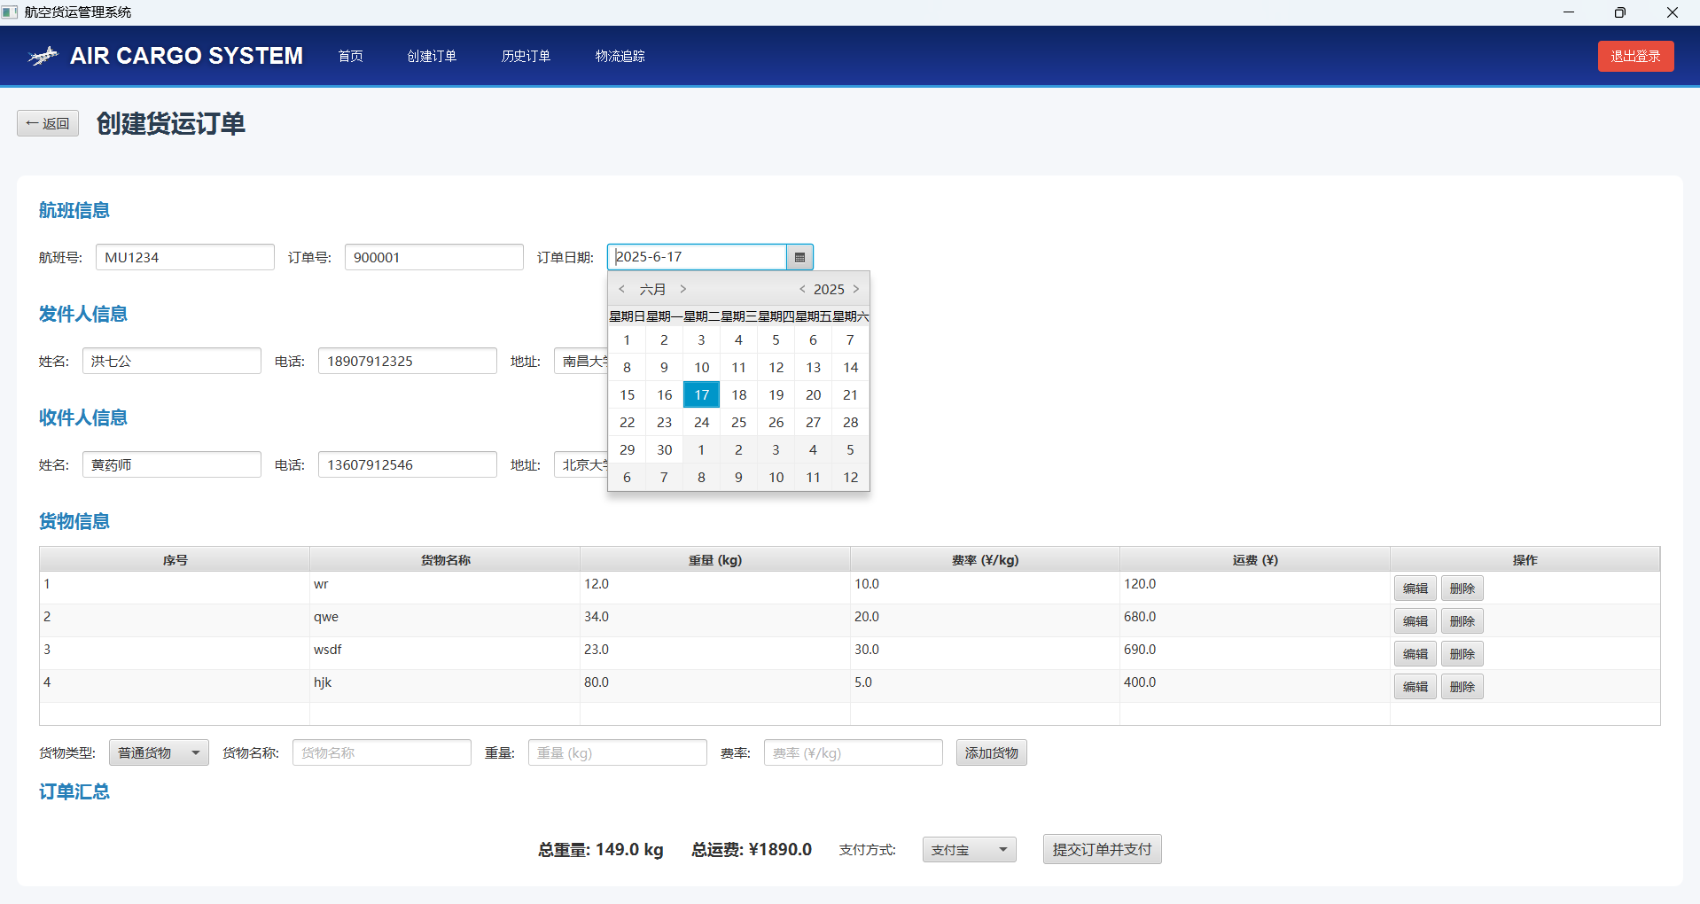
Task: Click 添加货物 button
Action: point(991,752)
